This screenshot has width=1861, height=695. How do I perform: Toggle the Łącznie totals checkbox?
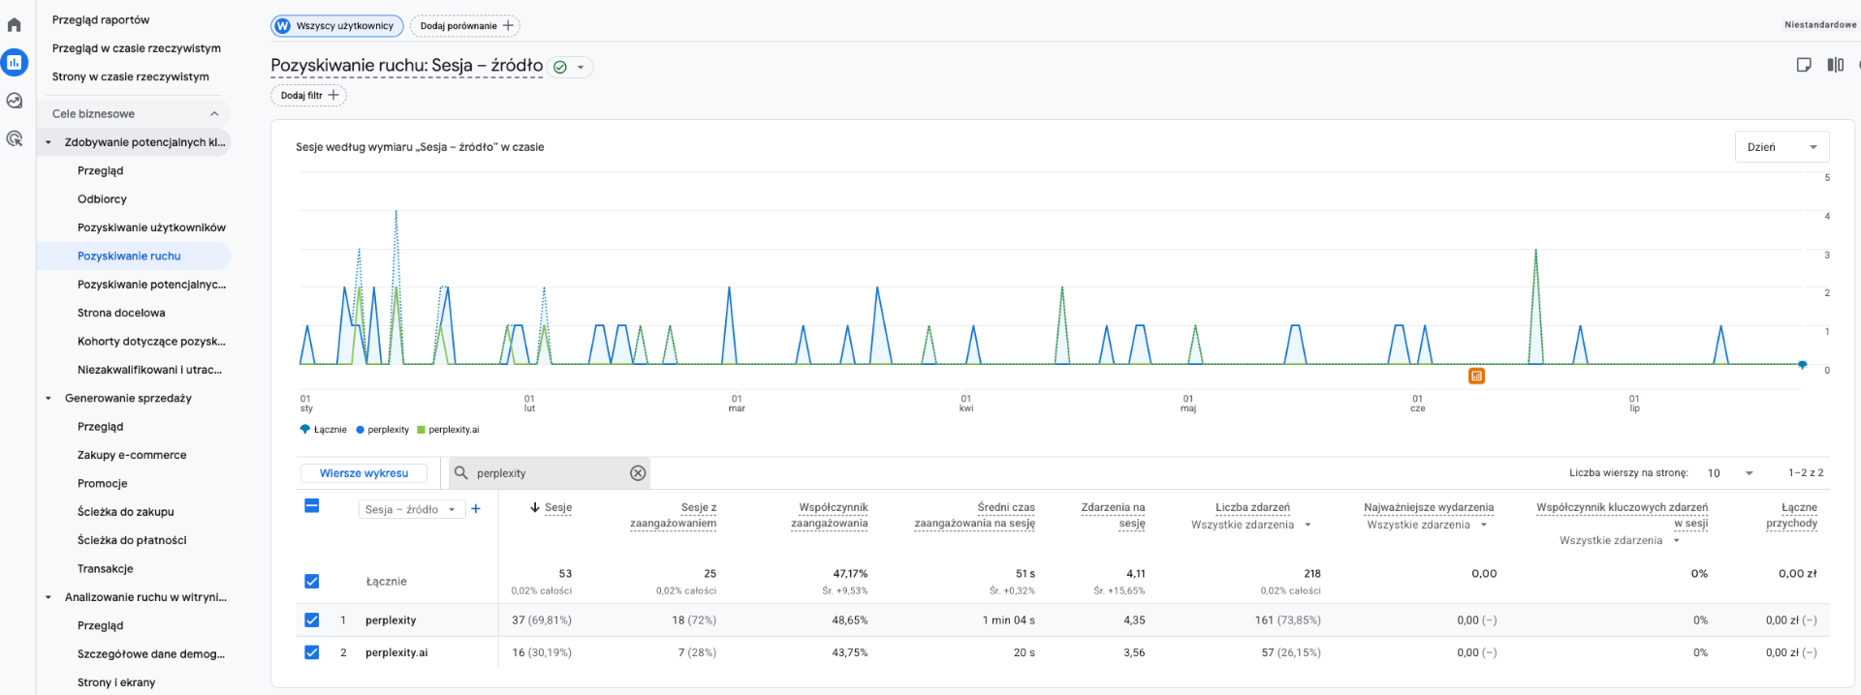point(311,581)
